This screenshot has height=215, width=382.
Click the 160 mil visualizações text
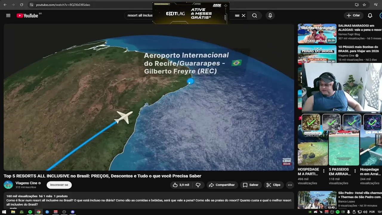pyautogui.click(x=22, y=196)
